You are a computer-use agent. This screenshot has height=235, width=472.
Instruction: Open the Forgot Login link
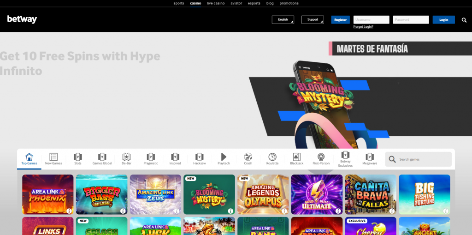(363, 26)
